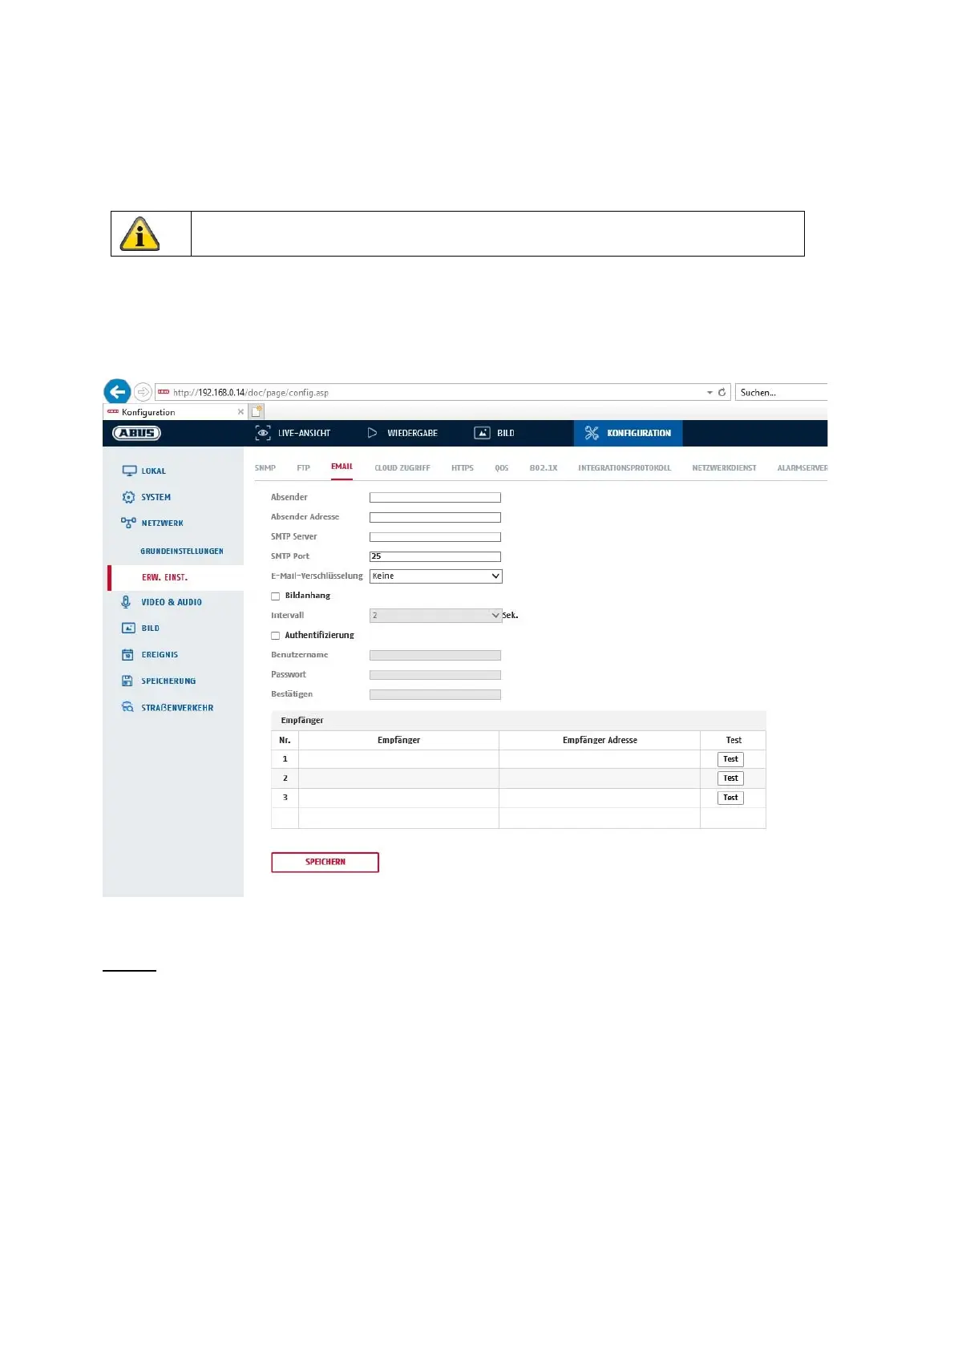
Task: Click the ABUS logo
Action: 137,433
